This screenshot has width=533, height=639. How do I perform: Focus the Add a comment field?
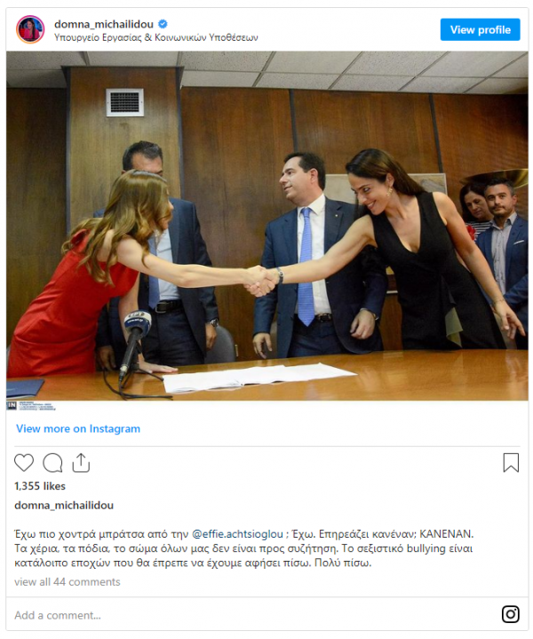[x=252, y=615]
